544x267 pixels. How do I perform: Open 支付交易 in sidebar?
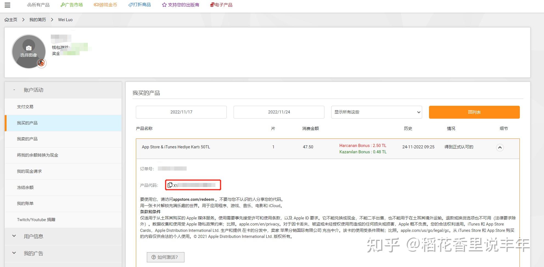tap(63, 107)
